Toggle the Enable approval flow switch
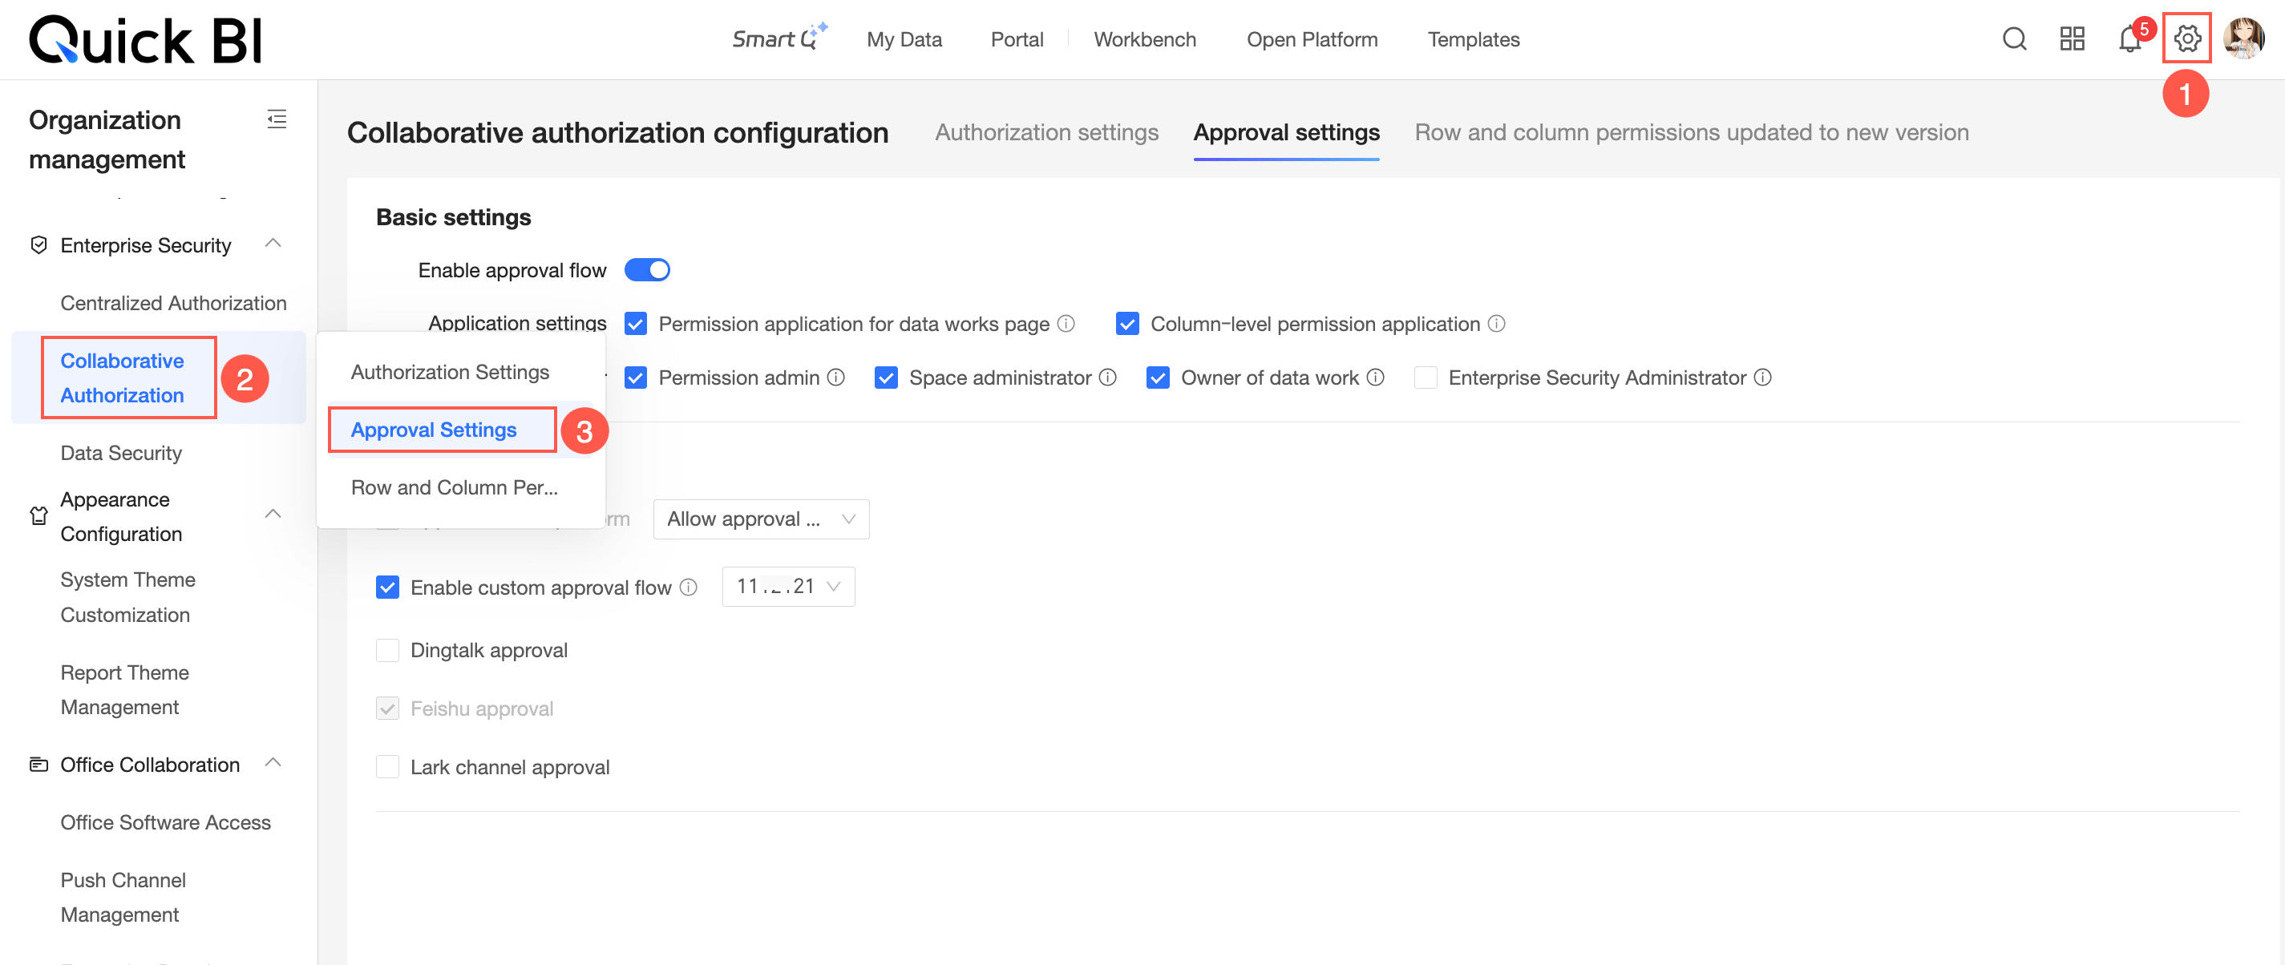 click(x=647, y=269)
